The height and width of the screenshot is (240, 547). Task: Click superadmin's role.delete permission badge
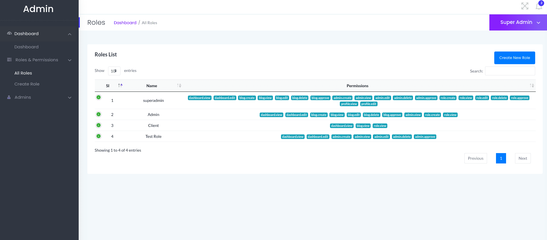point(499,98)
